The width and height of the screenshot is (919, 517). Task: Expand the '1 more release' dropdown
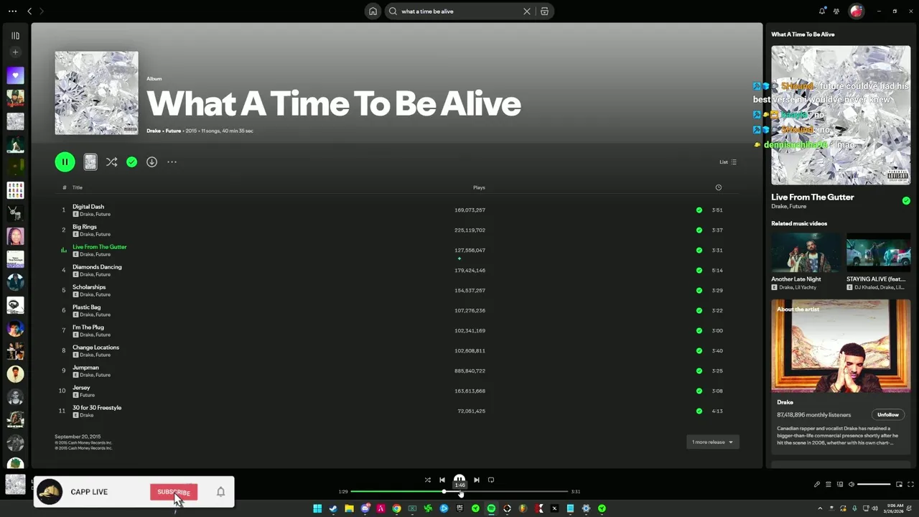click(712, 442)
